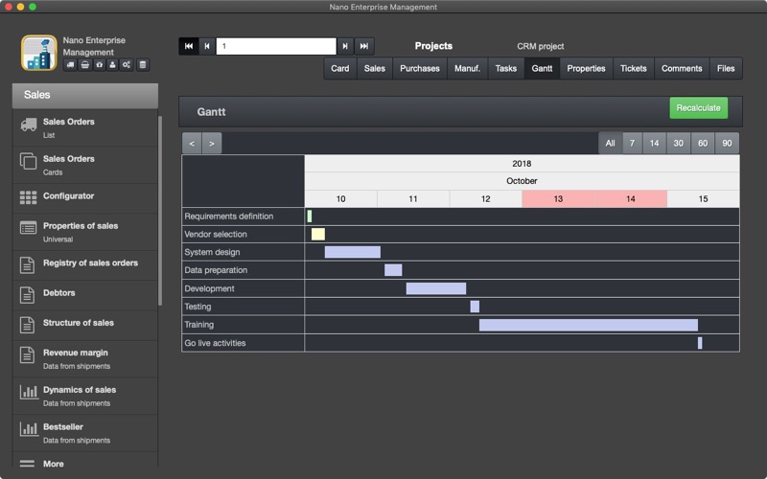This screenshot has width=767, height=479.
Task: Switch to the Tasks tab
Action: 506,68
